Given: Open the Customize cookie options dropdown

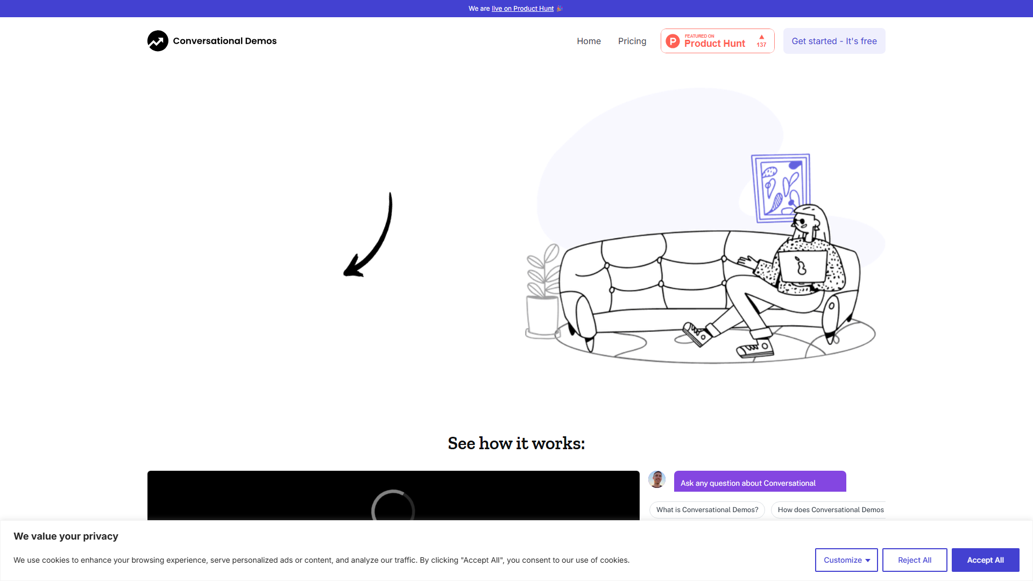Looking at the screenshot, I should click(846, 559).
